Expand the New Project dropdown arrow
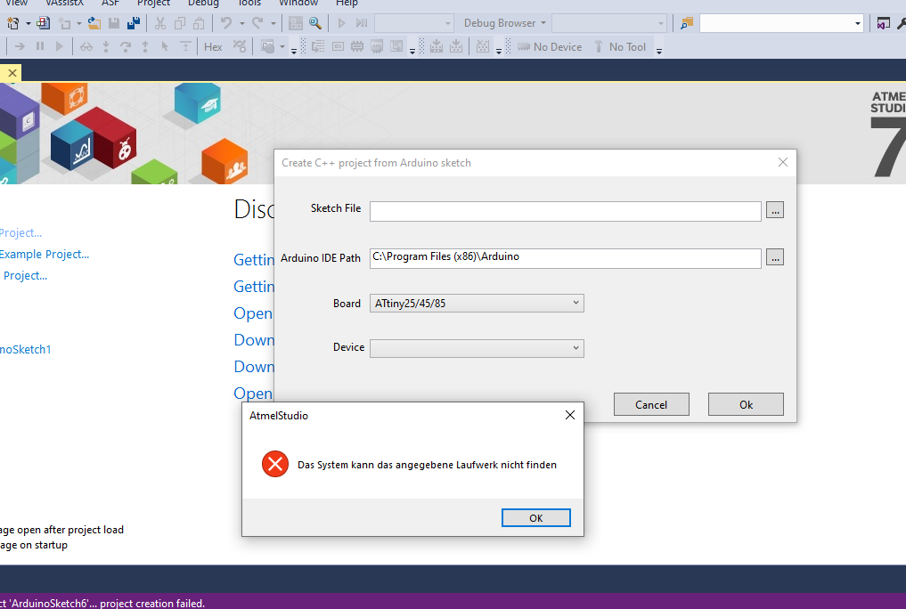This screenshot has height=609, width=906. pyautogui.click(x=28, y=23)
